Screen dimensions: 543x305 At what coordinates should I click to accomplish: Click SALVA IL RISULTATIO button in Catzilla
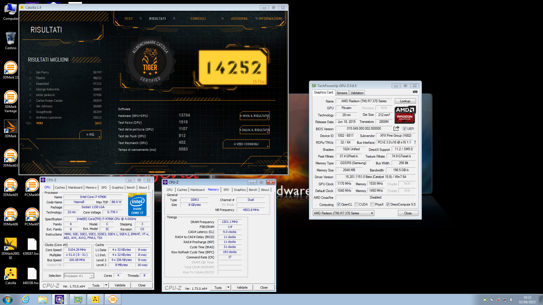[255, 130]
